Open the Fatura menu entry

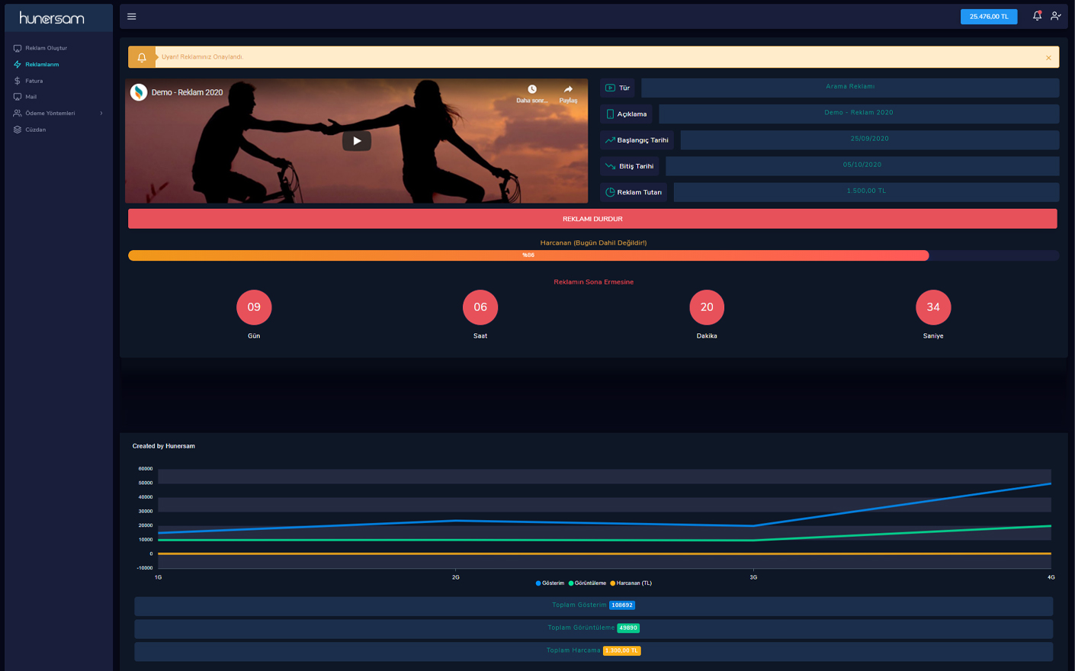tap(34, 80)
